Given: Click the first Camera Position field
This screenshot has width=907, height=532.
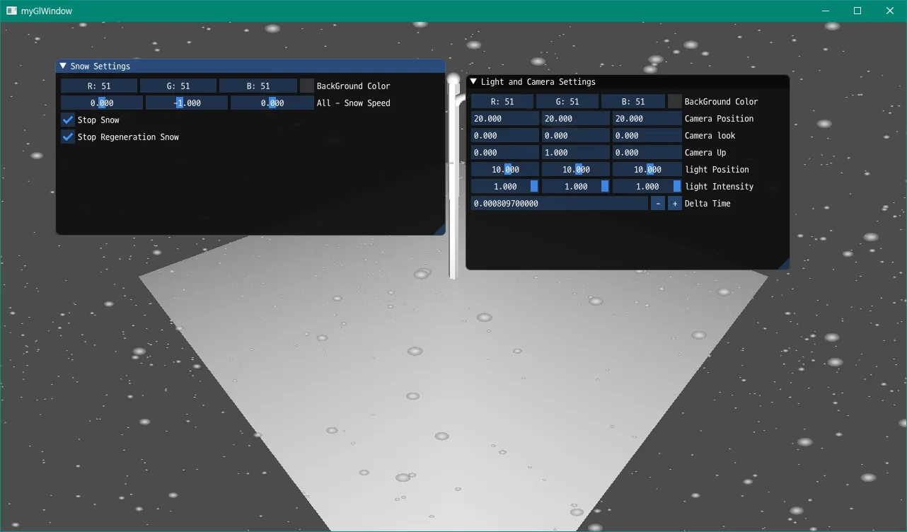Looking at the screenshot, I should (x=505, y=118).
